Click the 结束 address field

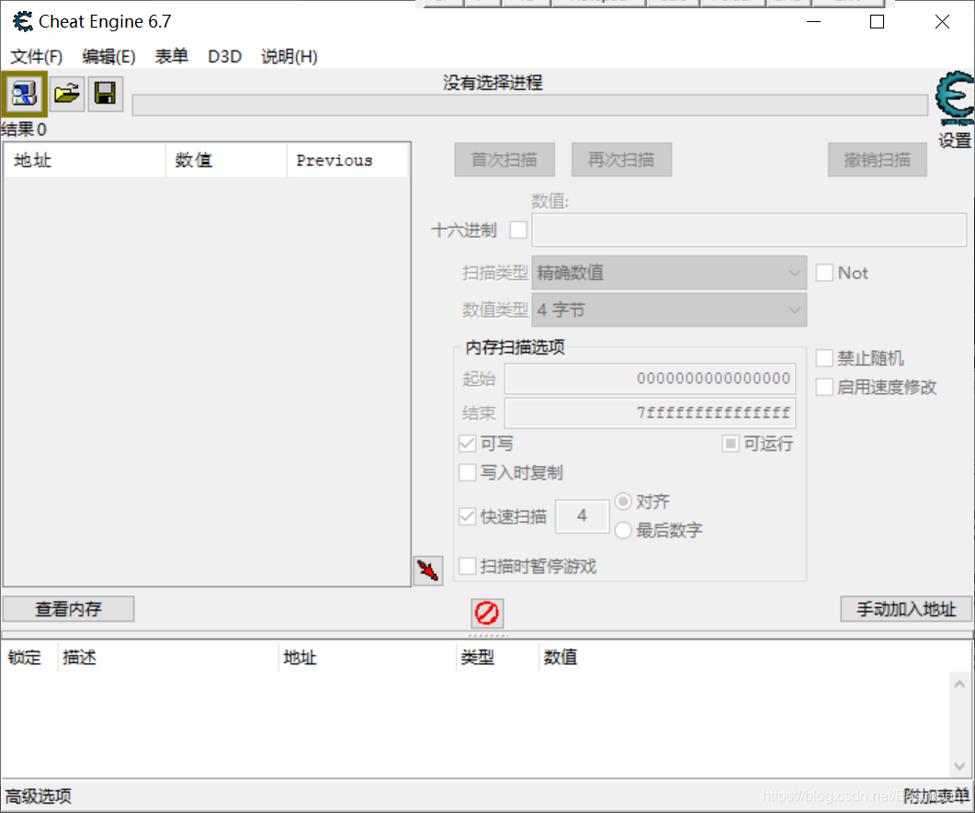tap(650, 412)
